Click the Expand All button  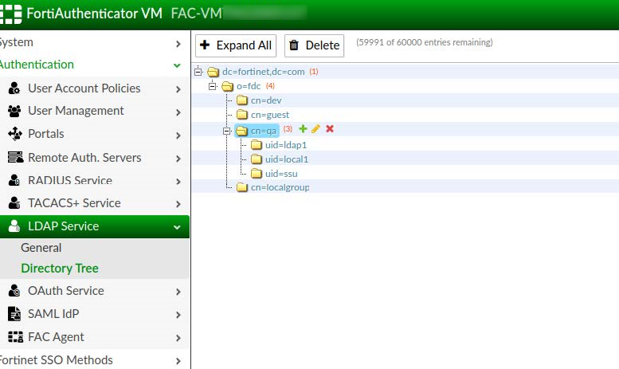click(236, 45)
